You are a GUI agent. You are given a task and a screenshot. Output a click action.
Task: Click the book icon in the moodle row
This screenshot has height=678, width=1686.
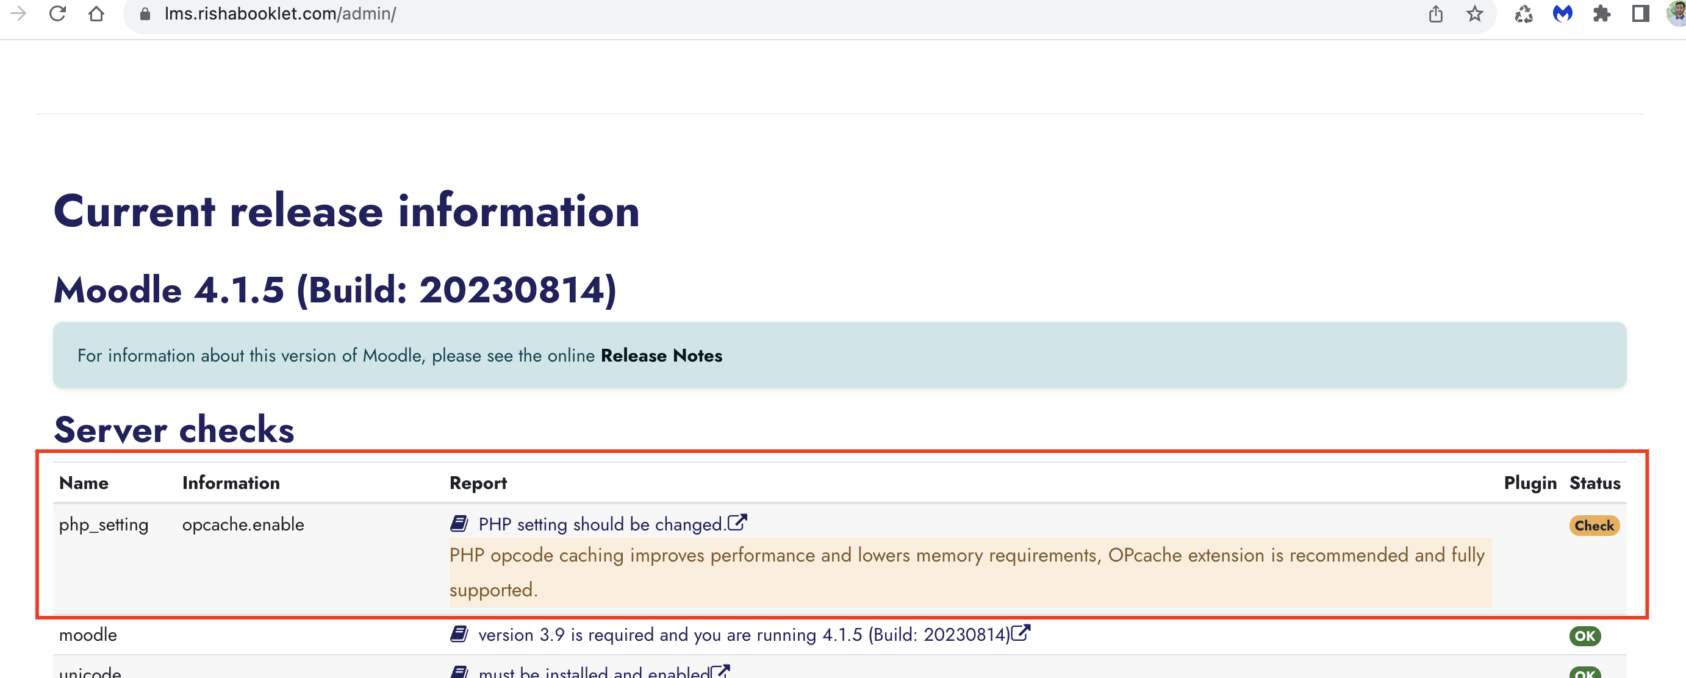click(459, 633)
